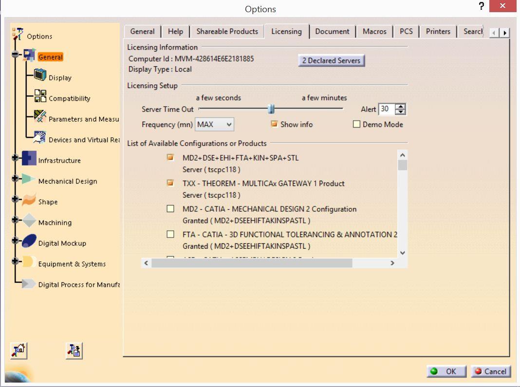Image resolution: width=520 pixels, height=387 pixels.
Task: Switch to the Shareable Products tab
Action: coord(227,32)
